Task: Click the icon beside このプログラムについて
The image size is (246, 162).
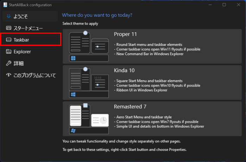Action: click(x=9, y=75)
